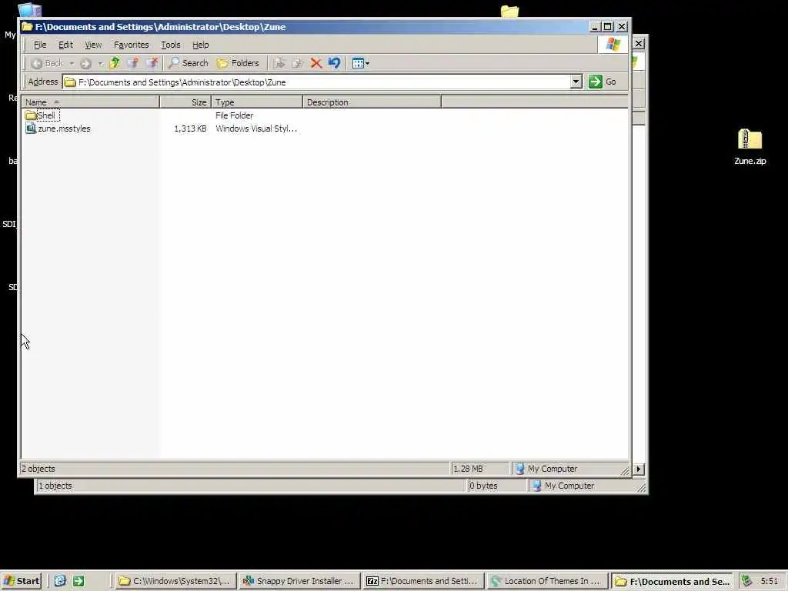The width and height of the screenshot is (788, 591).
Task: Click the blue Undo icon
Action: click(x=334, y=63)
